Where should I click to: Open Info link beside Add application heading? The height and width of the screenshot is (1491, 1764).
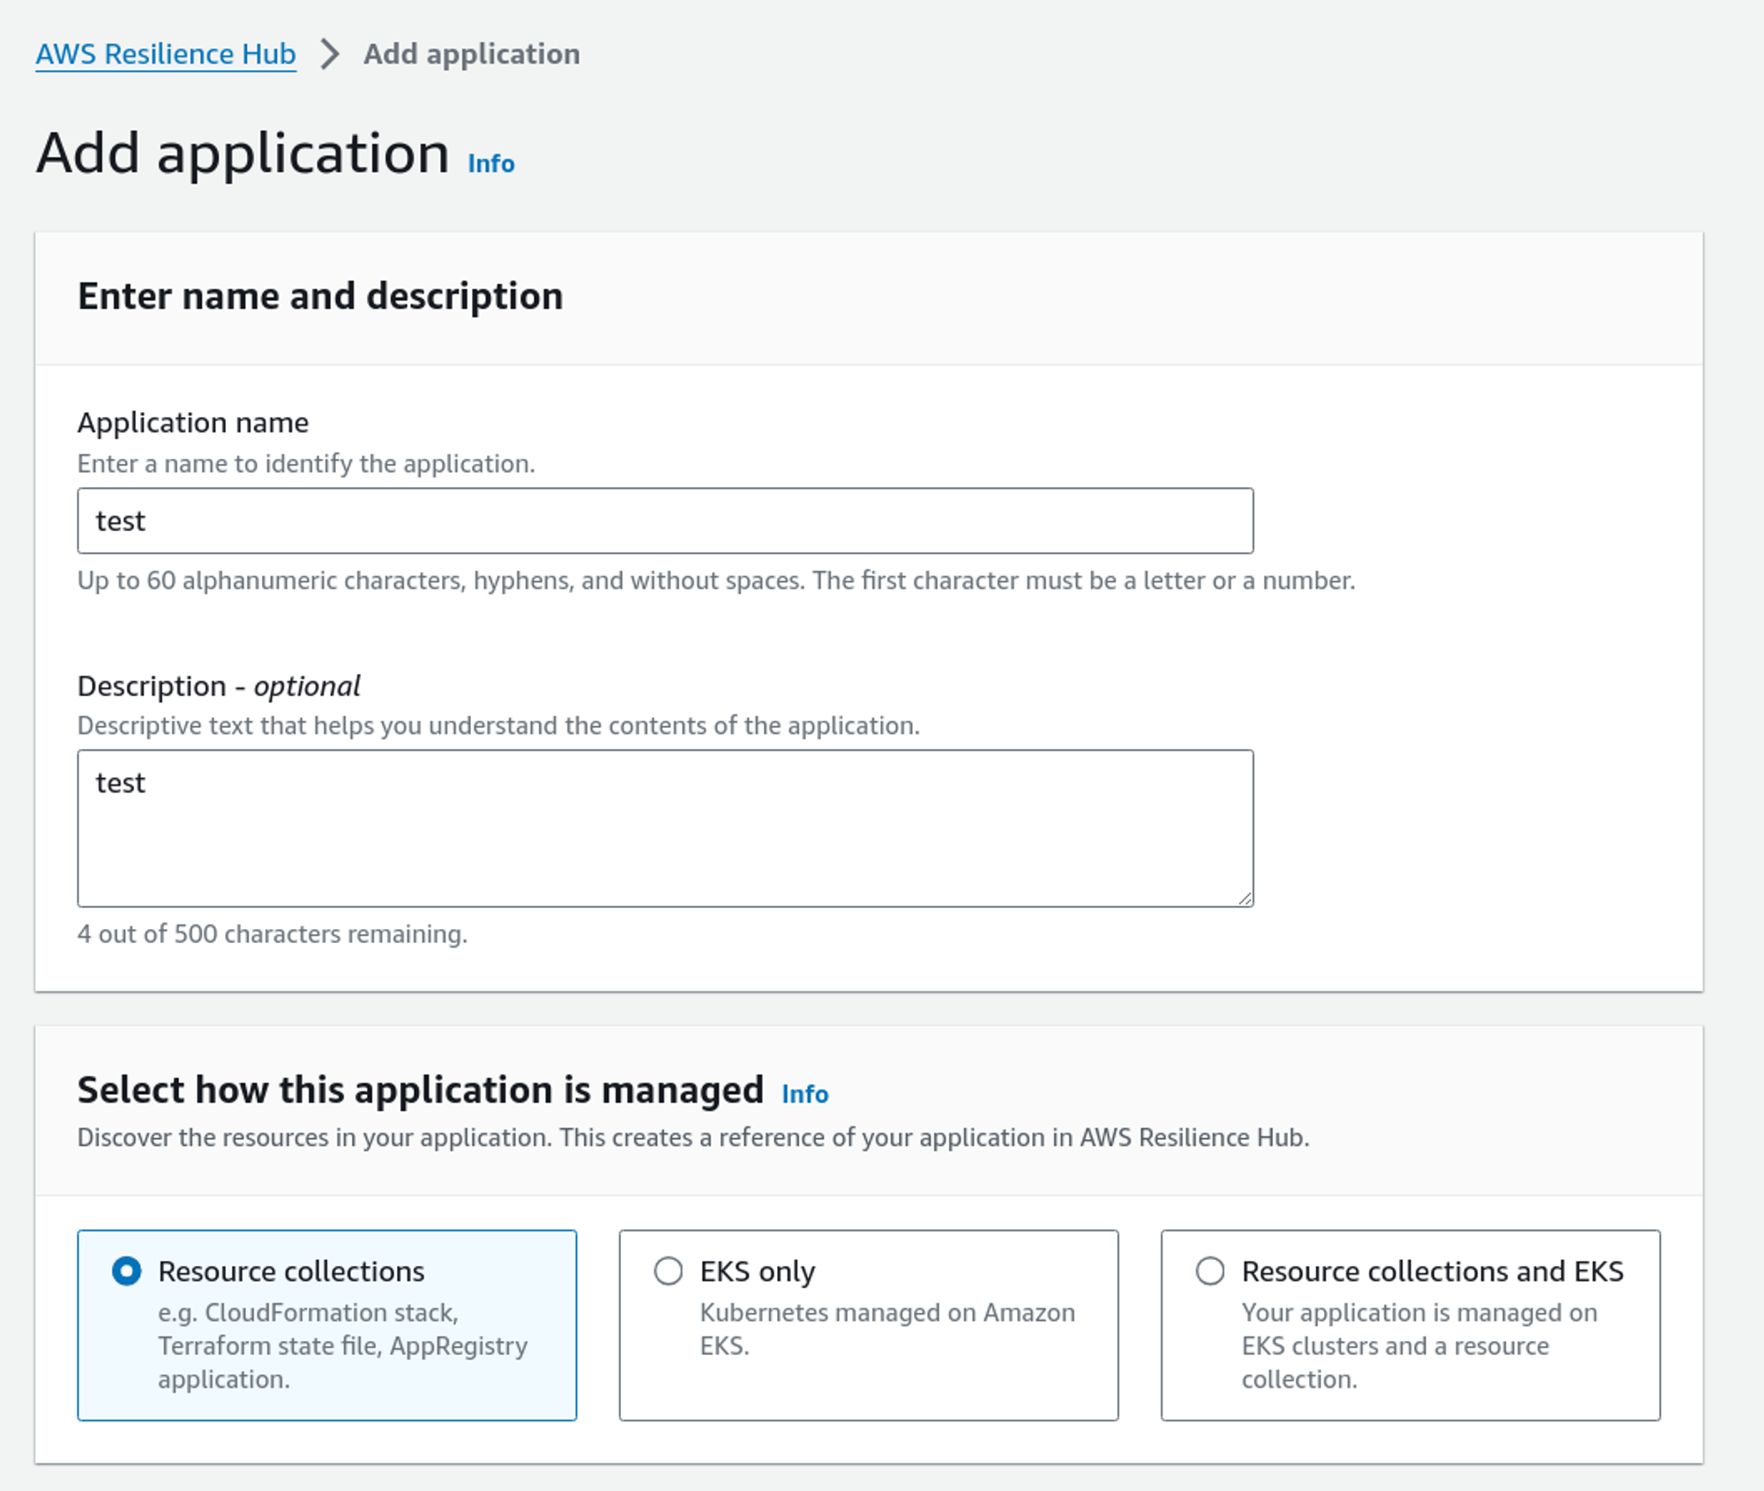coord(490,164)
